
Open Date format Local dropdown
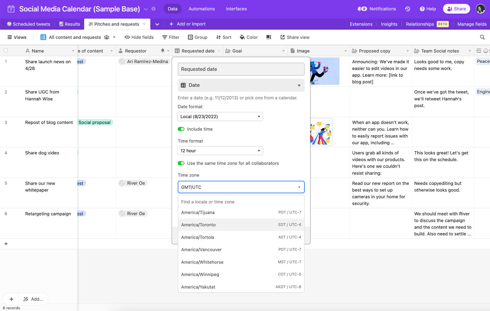(220, 117)
